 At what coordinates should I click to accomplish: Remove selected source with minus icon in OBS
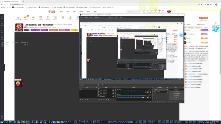pyautogui.click(x=101, y=99)
